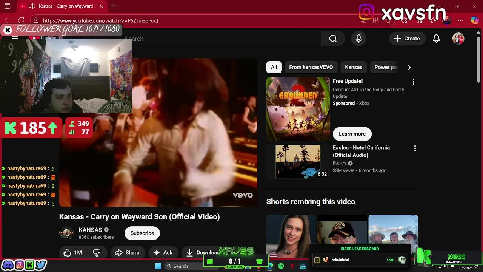Open the Eagles channel link
Screen dimensions: 483x272
[x=339, y=163]
